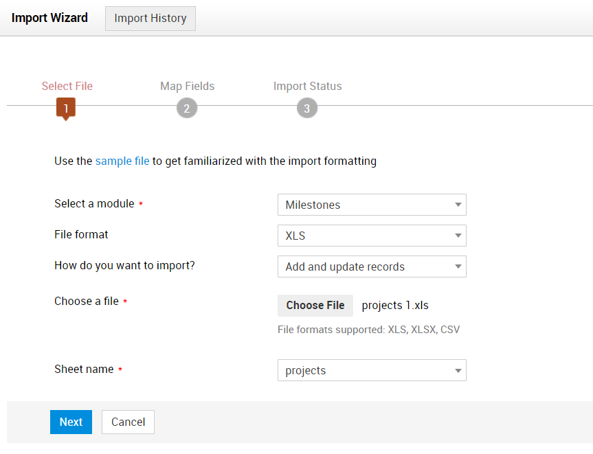Click the sheet name dropdown arrow
The height and width of the screenshot is (454, 593).
[458, 371]
